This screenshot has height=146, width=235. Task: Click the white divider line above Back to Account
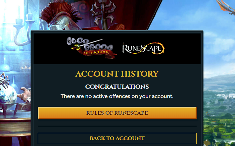click(x=117, y=126)
